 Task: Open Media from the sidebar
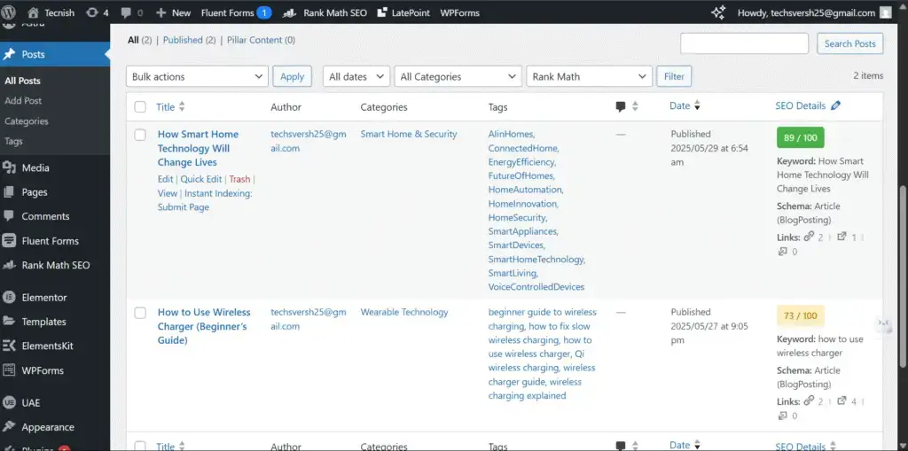(x=35, y=167)
